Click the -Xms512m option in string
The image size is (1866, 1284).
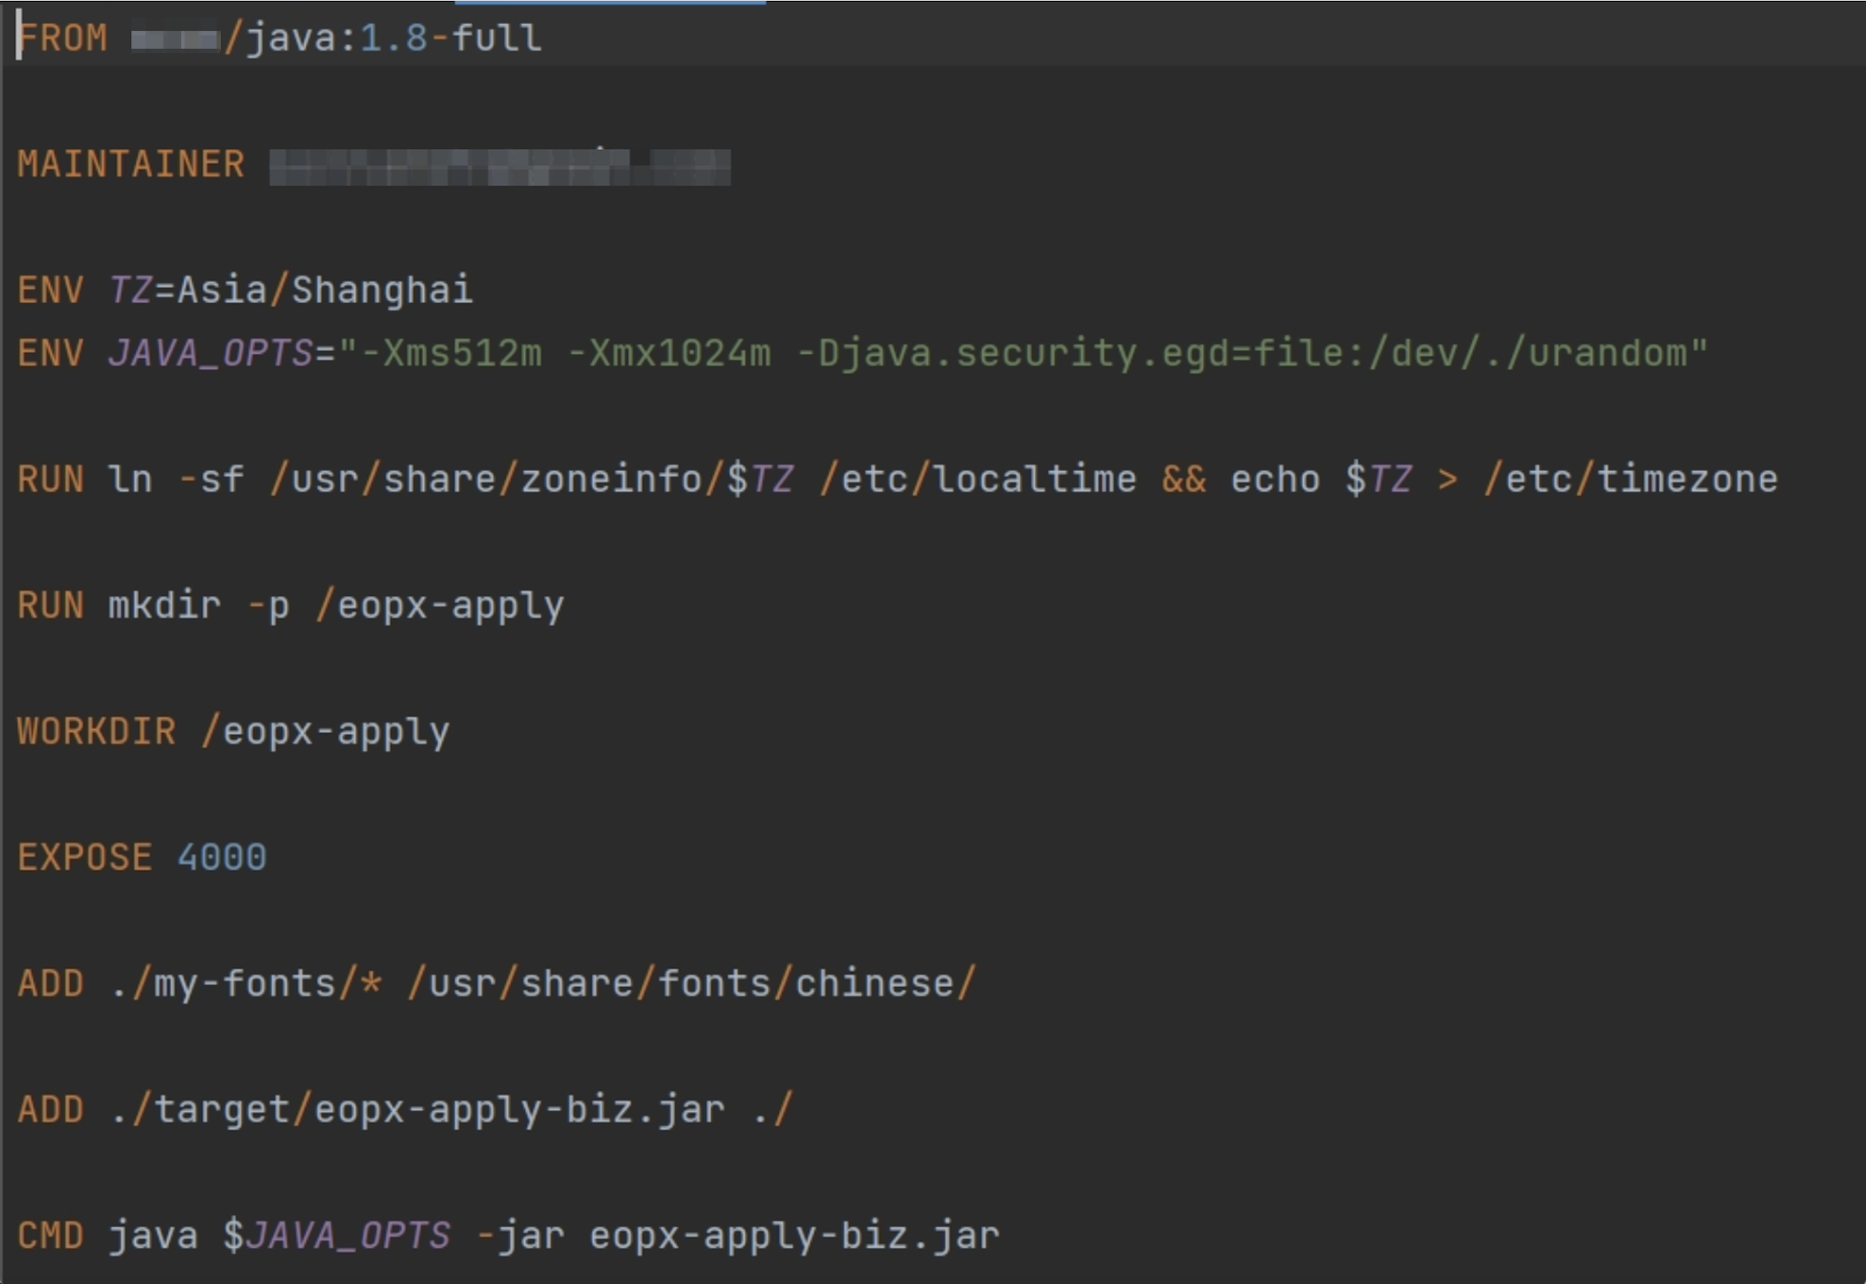pos(451,354)
